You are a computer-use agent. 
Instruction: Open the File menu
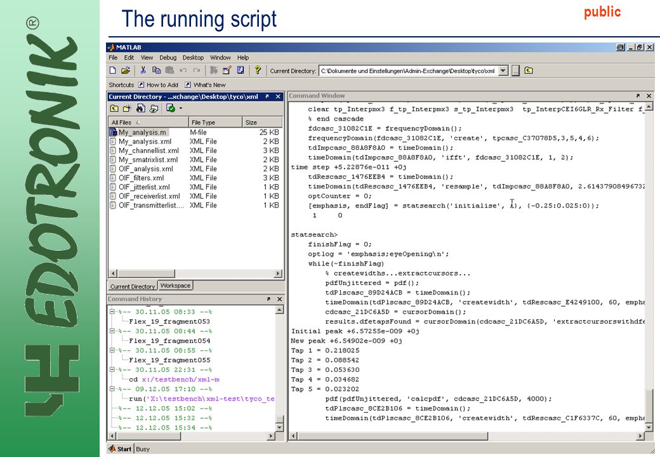tap(113, 58)
